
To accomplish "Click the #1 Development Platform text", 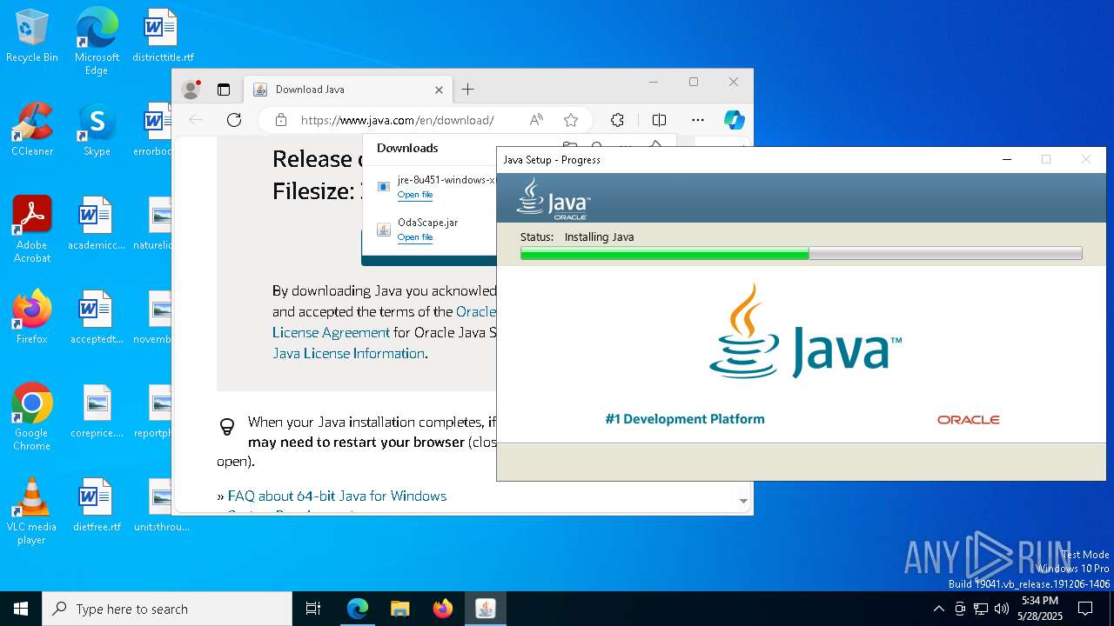I will (x=685, y=419).
